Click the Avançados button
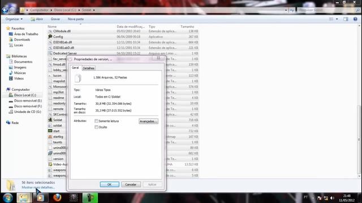The width and height of the screenshot is (362, 203). pos(148,121)
